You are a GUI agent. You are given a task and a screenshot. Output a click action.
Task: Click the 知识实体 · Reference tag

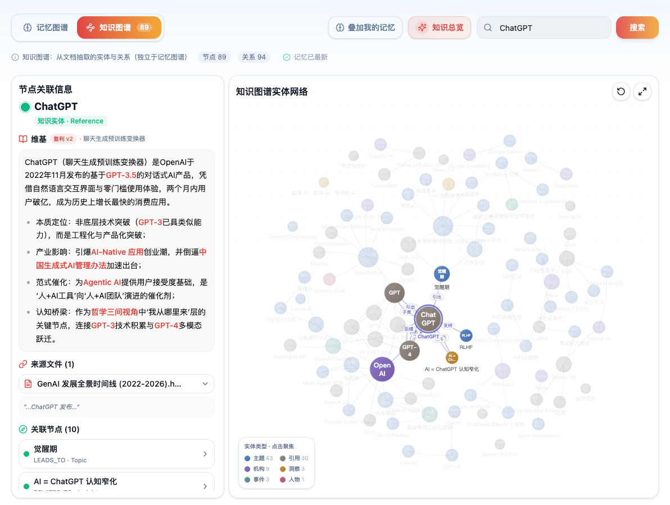(x=70, y=121)
